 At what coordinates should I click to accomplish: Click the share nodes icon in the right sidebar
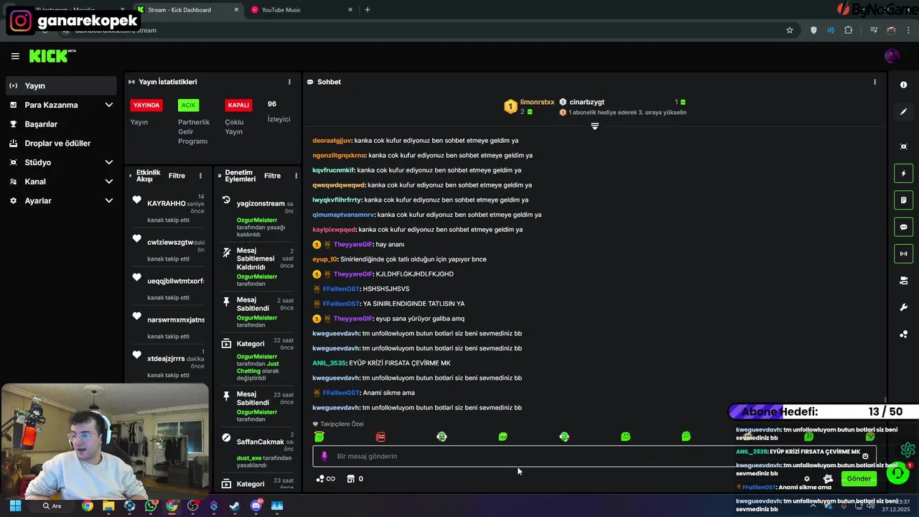(x=903, y=335)
